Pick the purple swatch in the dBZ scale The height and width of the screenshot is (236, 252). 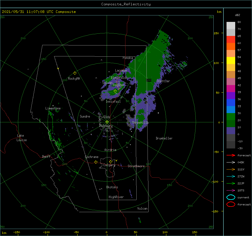coord(231,95)
